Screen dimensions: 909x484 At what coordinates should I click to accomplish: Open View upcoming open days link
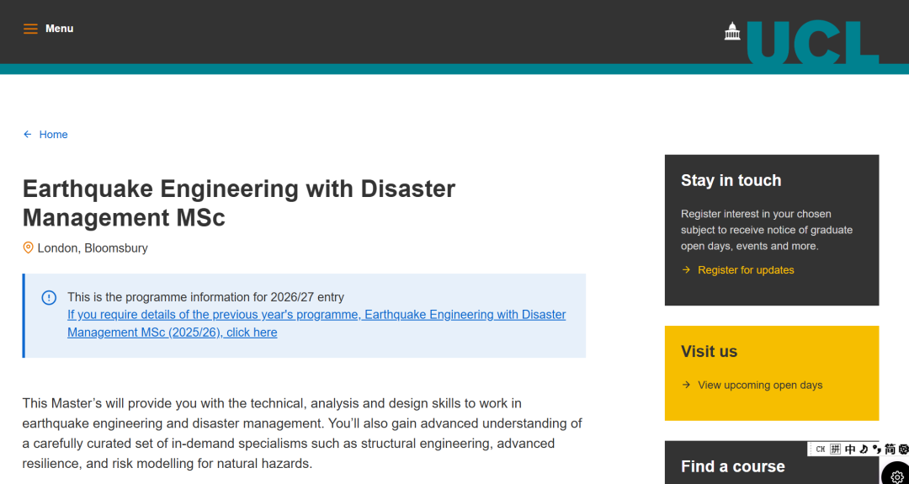coord(760,386)
